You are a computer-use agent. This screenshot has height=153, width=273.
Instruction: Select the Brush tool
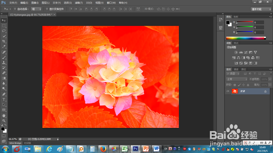(x=4, y=57)
